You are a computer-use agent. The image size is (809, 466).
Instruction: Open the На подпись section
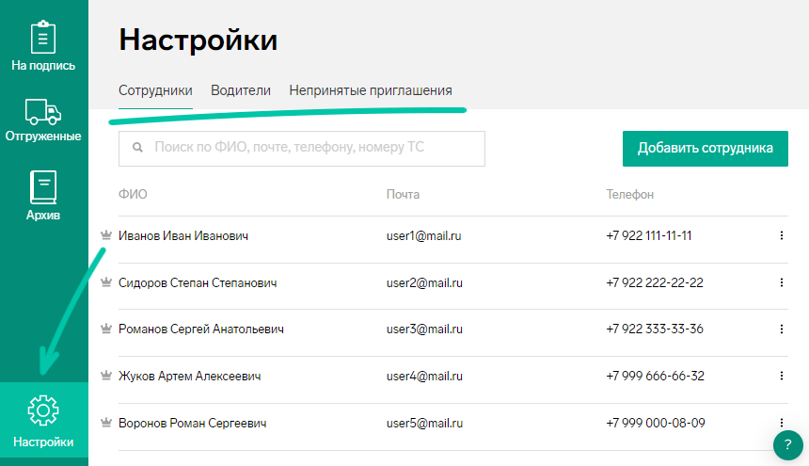43,46
